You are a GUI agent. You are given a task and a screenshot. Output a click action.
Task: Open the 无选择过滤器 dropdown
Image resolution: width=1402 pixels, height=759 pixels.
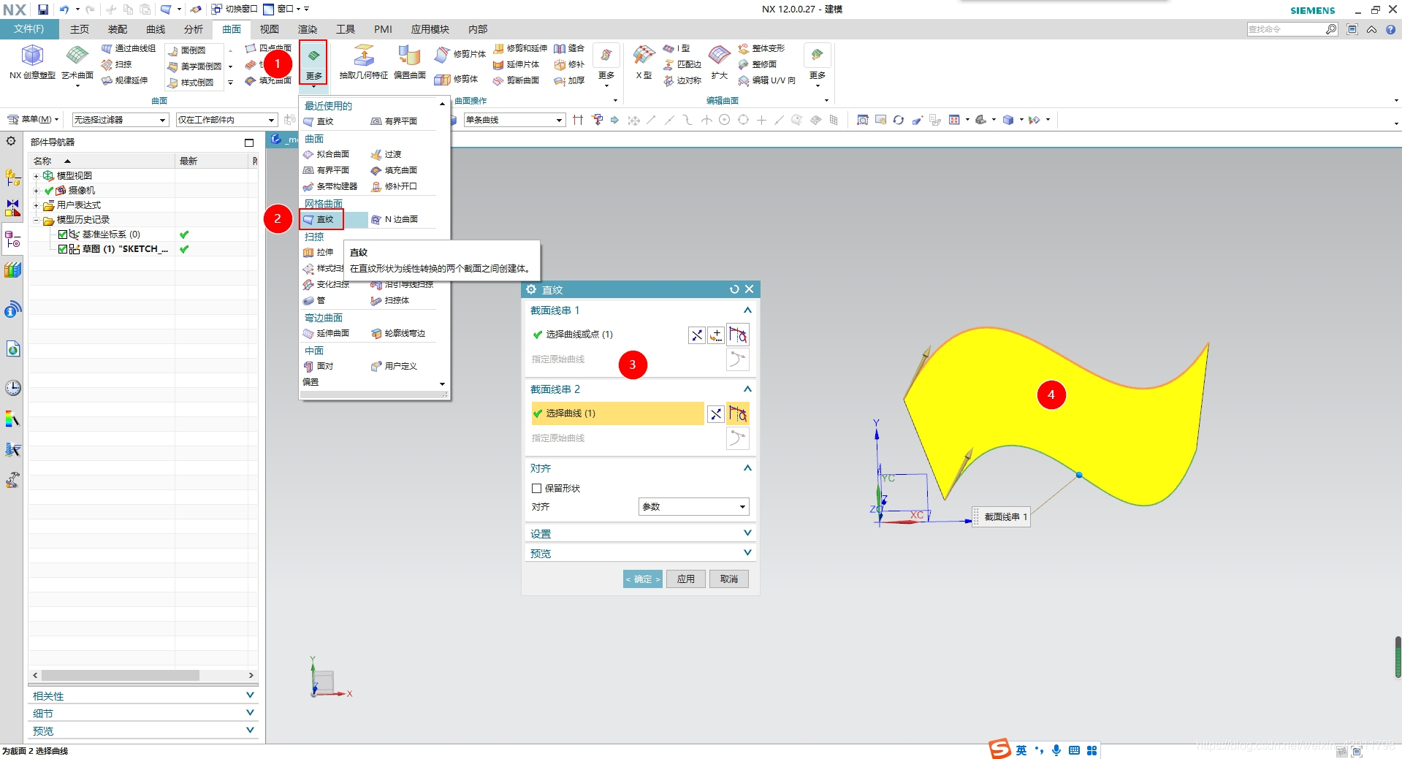point(121,120)
